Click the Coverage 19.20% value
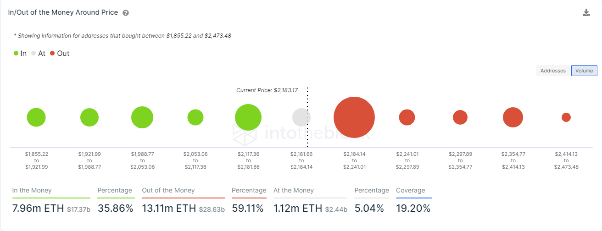602x231 pixels. (413, 209)
